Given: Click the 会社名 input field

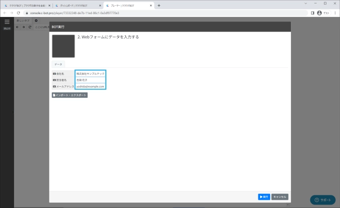Looking at the screenshot, I should 90,74.
